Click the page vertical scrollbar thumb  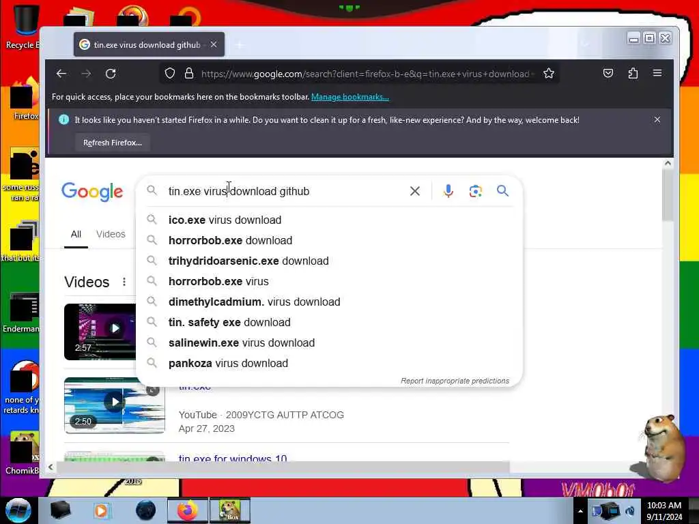[668, 195]
